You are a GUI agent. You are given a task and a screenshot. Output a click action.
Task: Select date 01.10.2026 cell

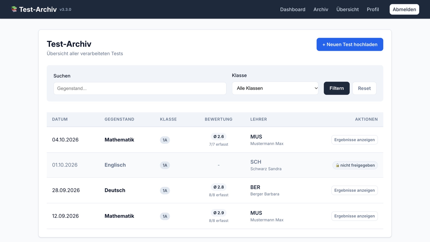65,165
